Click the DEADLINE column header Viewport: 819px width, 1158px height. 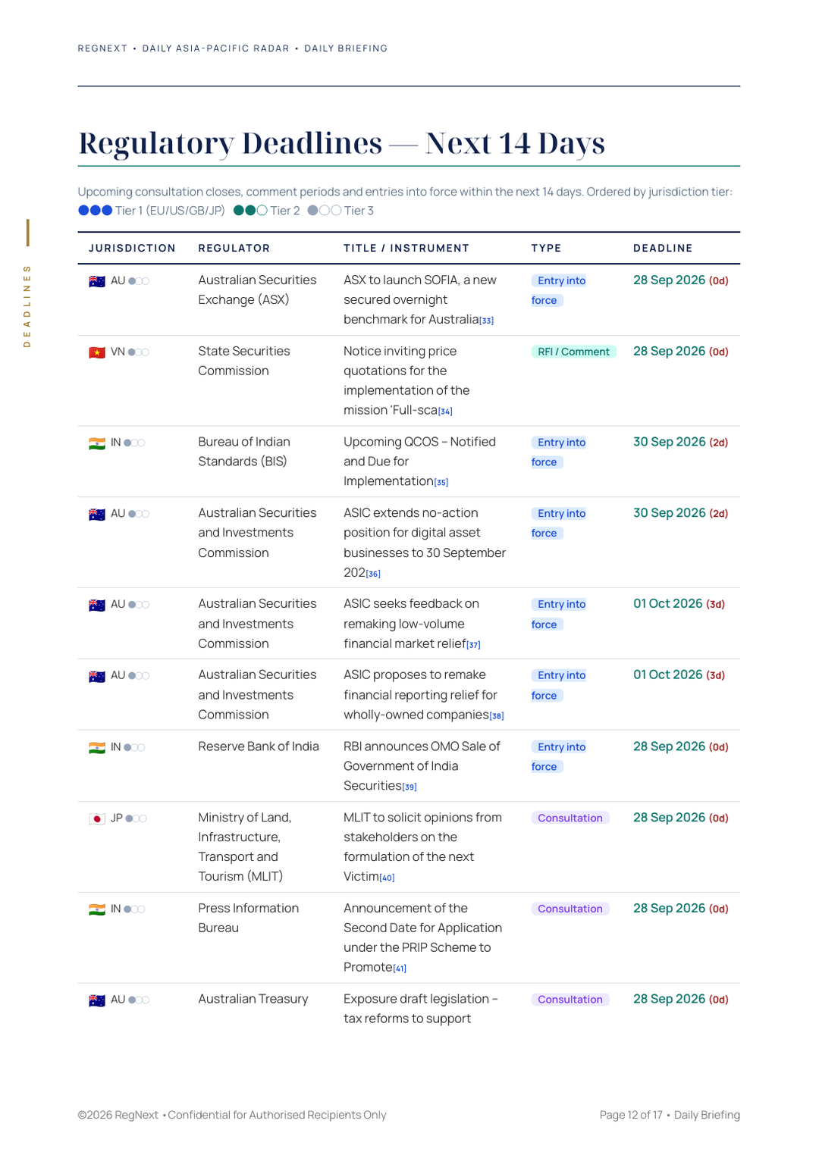point(663,249)
